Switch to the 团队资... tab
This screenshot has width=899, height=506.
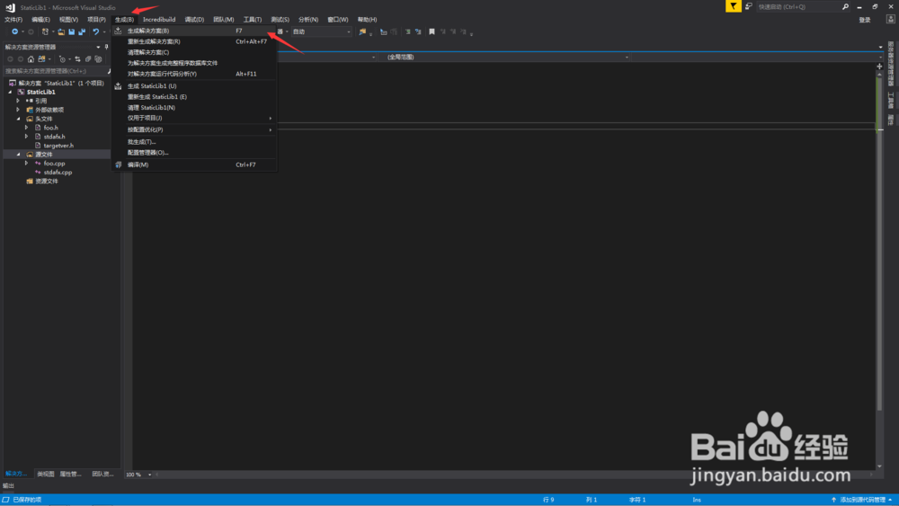point(102,474)
